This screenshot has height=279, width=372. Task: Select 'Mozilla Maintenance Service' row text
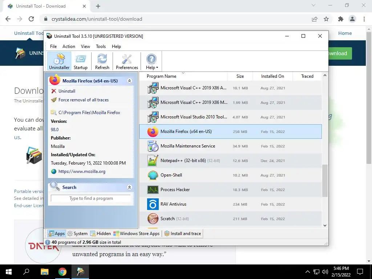188,146
